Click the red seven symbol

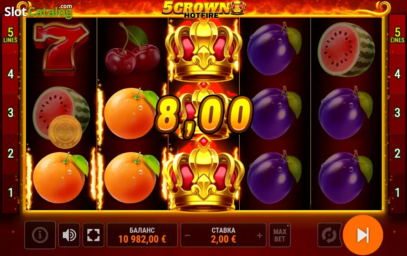tap(61, 49)
